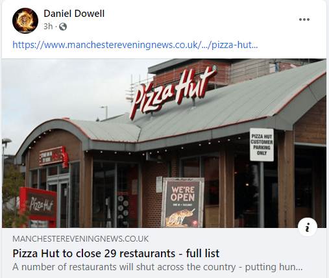The height and width of the screenshot is (278, 329).
Task: Click the info icon on link preview
Action: [x=308, y=227]
